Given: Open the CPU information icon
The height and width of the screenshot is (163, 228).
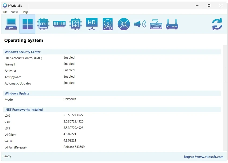Looking at the screenshot, I should tap(43, 24).
